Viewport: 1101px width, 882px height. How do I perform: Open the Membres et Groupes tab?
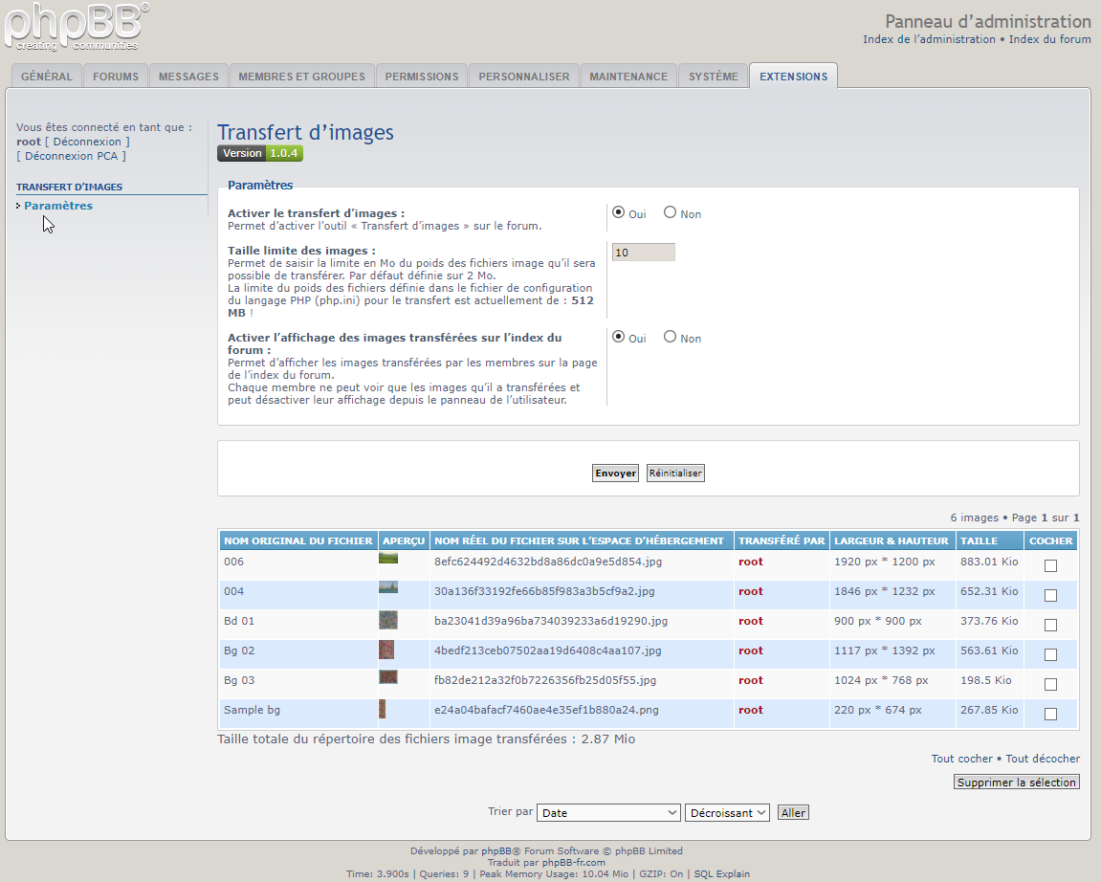[x=301, y=77]
